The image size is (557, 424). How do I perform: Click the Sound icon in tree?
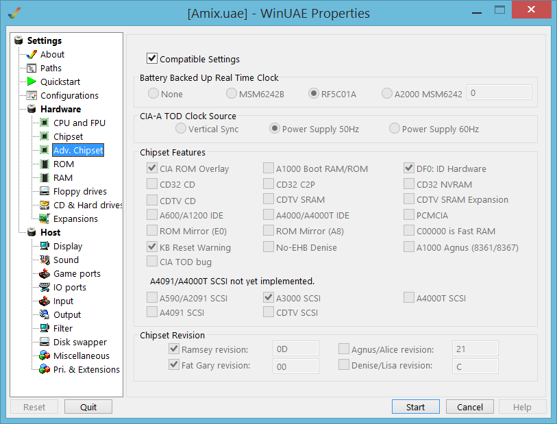click(45, 260)
